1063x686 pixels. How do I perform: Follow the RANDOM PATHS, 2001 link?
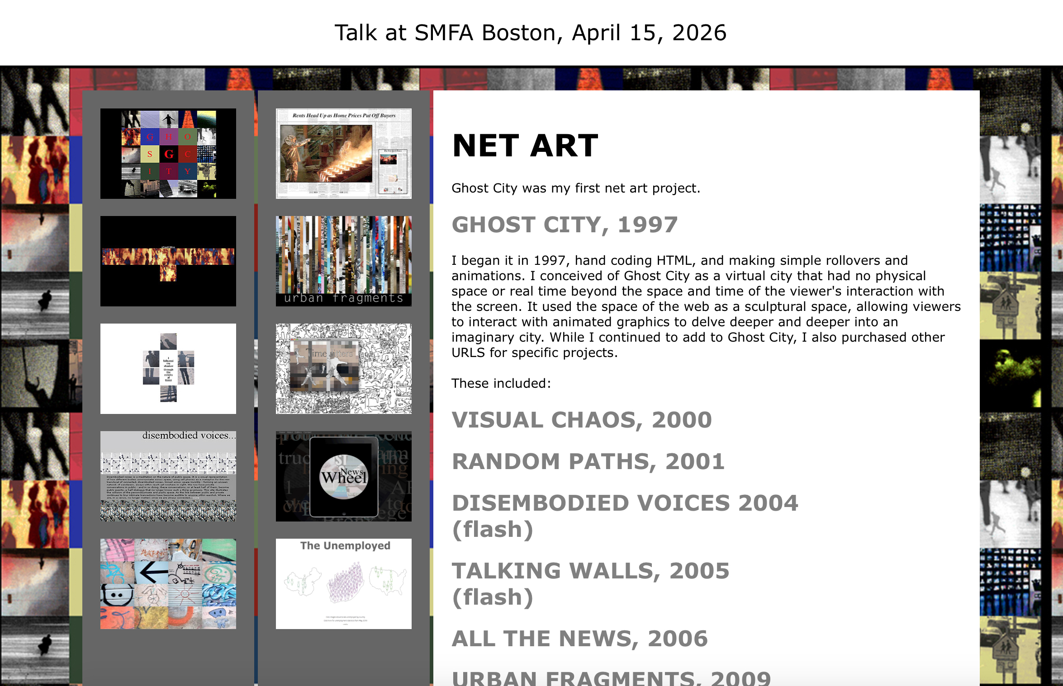click(588, 462)
